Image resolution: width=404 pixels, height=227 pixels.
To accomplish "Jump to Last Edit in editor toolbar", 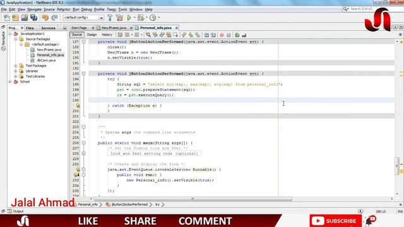I will coord(120,35).
